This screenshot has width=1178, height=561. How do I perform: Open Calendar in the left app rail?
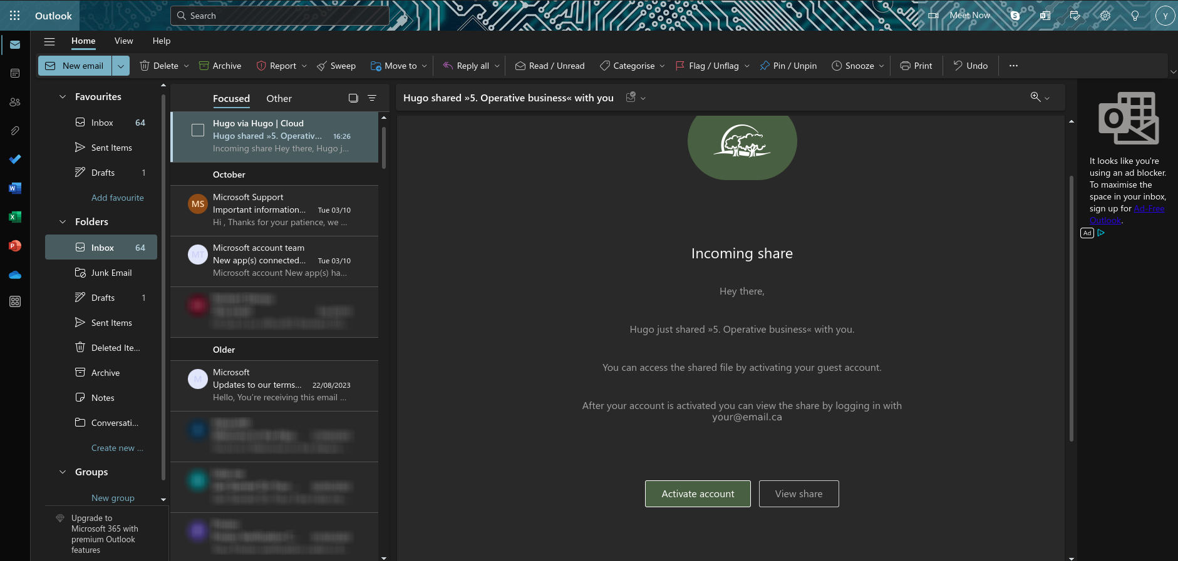[15, 73]
